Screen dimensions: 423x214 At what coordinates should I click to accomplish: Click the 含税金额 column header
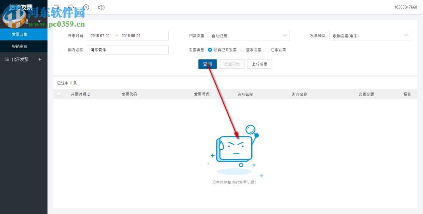366,95
